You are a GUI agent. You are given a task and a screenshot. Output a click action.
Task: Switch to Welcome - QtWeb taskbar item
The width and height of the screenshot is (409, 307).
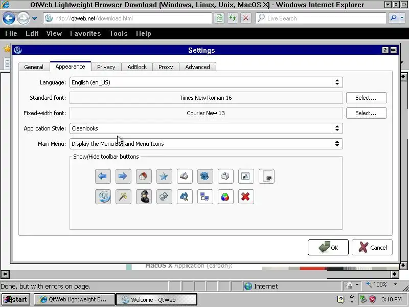pos(156,299)
